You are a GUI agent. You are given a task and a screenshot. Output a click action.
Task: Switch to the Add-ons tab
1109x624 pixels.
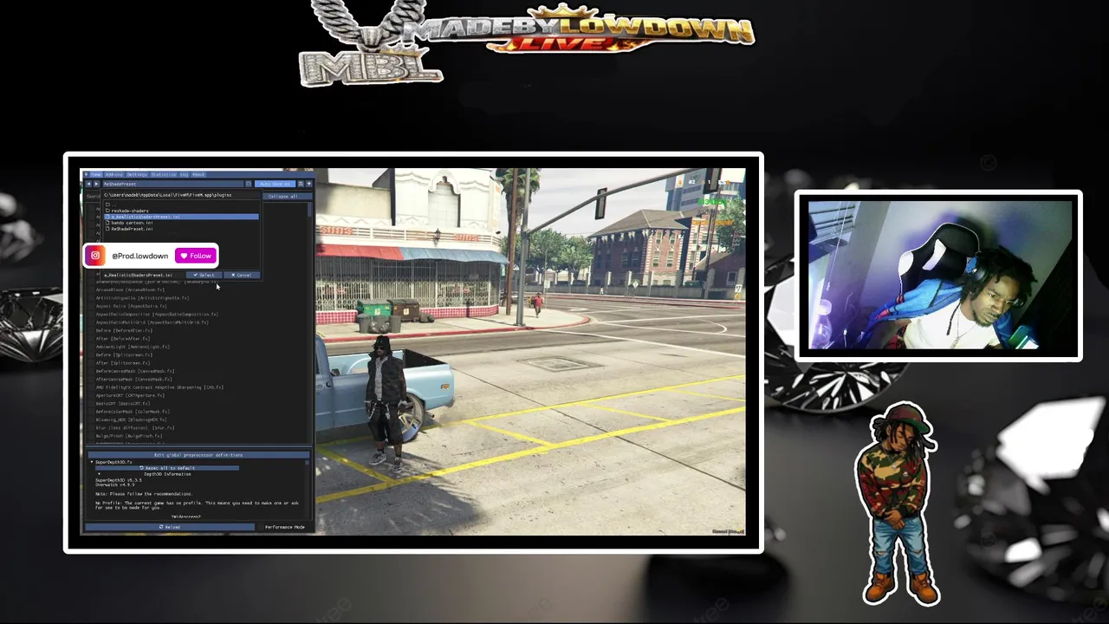pyautogui.click(x=114, y=174)
